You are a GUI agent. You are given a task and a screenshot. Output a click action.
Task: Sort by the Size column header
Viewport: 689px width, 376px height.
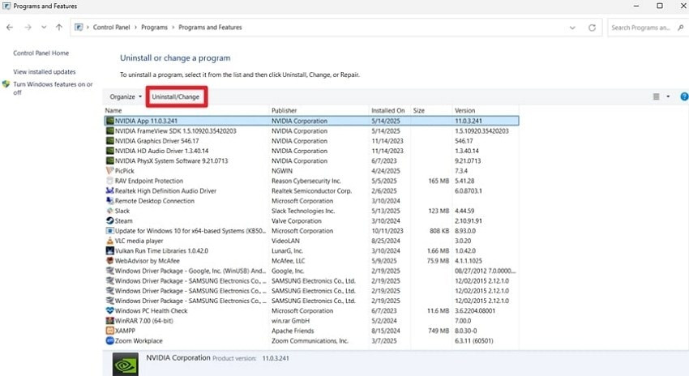point(431,111)
